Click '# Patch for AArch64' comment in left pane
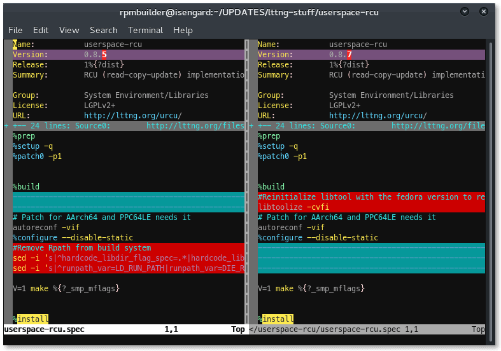501x351 pixels. [102, 217]
